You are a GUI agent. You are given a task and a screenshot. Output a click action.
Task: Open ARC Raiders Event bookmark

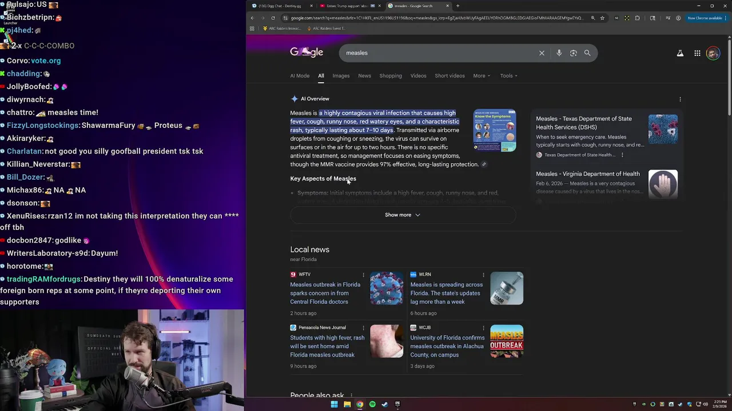326,29
